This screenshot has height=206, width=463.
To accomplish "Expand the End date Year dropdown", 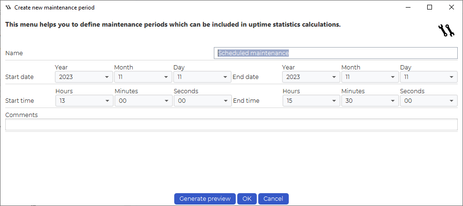I will point(311,77).
